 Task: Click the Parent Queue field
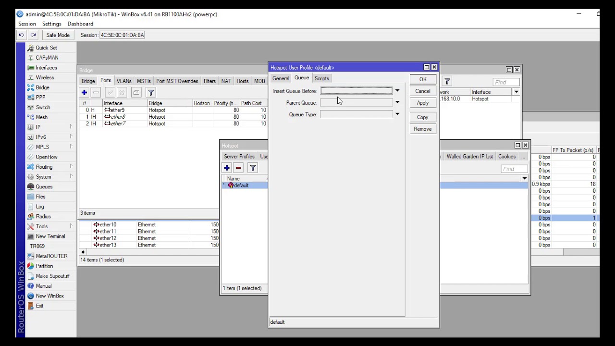coord(357,103)
